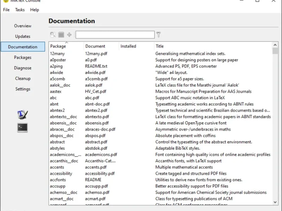Select the aastex package row

pos(161,91)
